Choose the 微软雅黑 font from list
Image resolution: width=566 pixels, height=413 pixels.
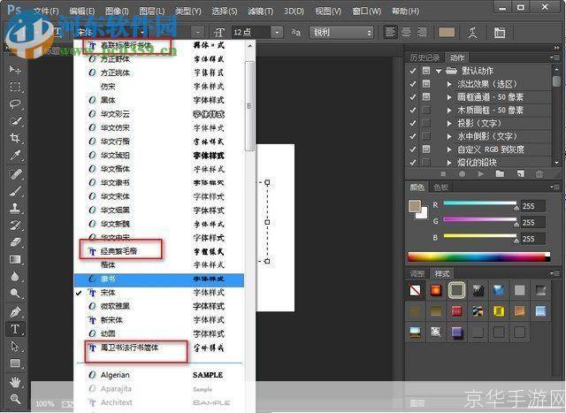pos(159,307)
